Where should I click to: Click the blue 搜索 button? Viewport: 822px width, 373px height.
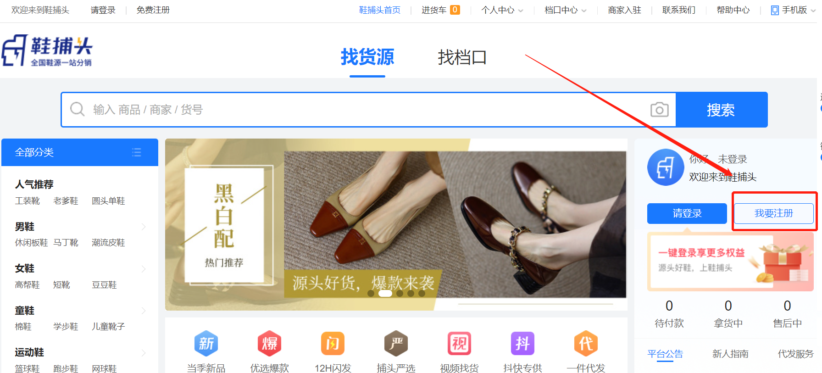(x=721, y=110)
